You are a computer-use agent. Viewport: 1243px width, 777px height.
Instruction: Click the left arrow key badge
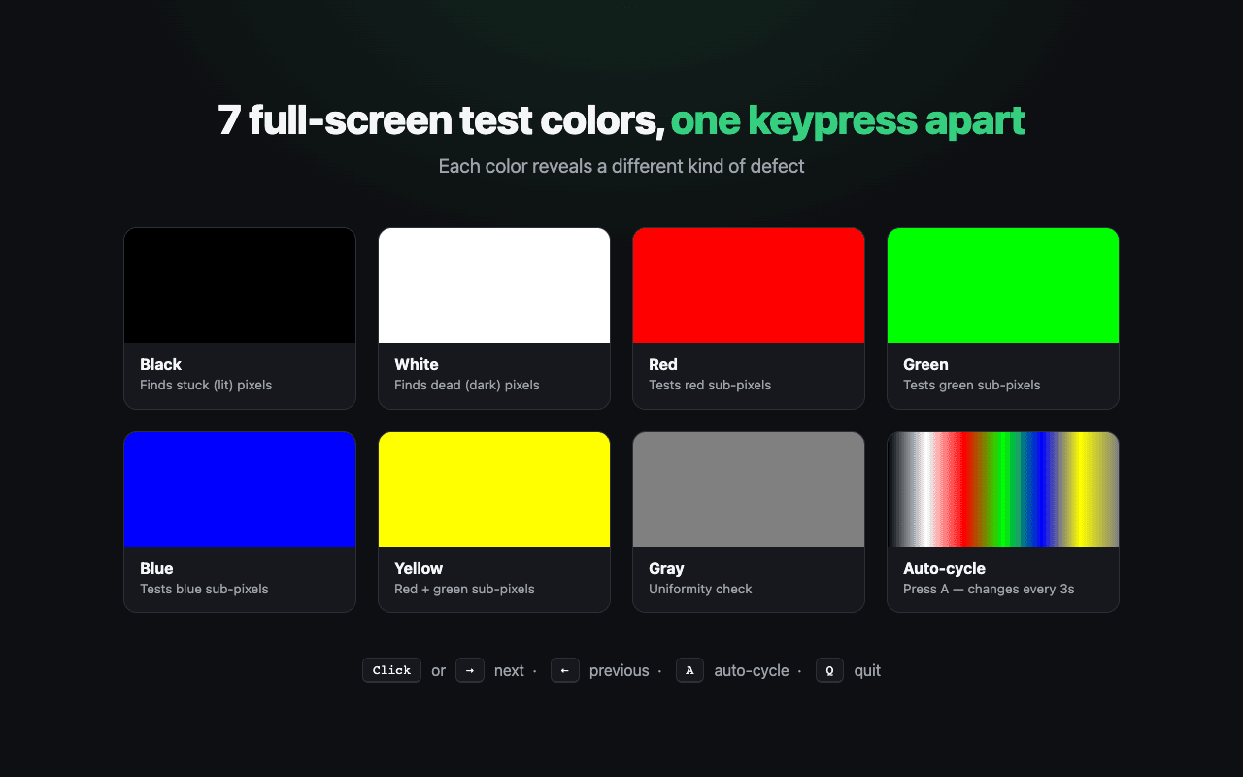click(565, 670)
